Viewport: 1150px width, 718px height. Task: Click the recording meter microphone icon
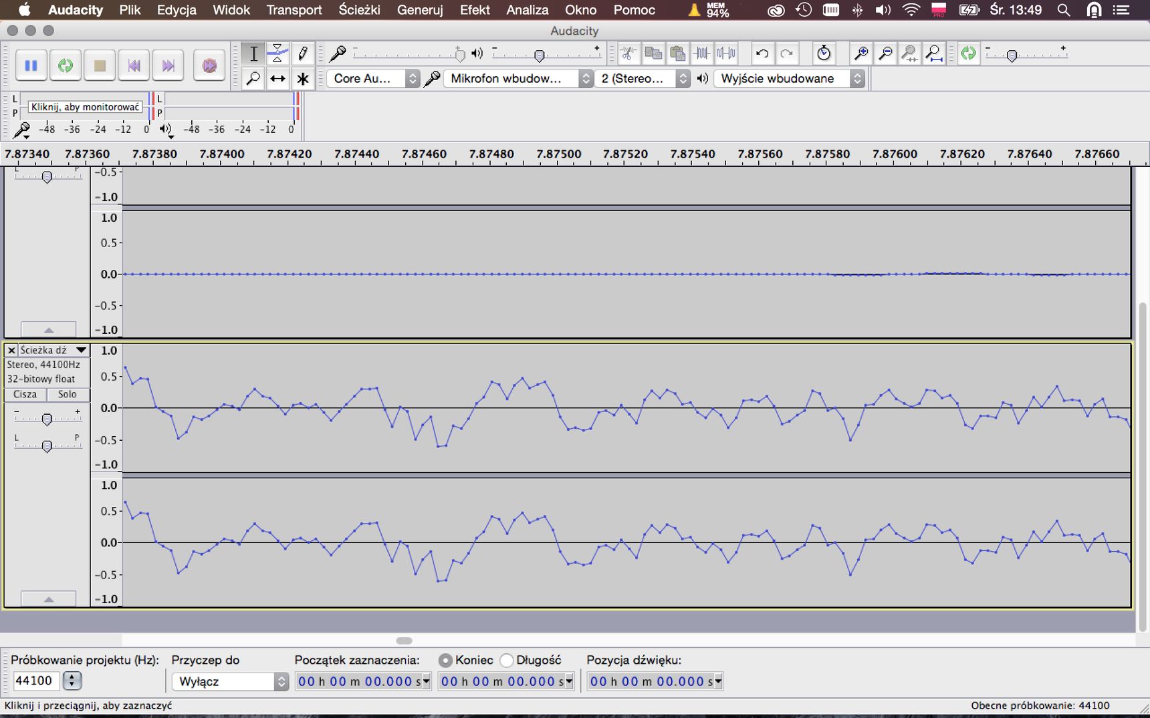pyautogui.click(x=22, y=130)
